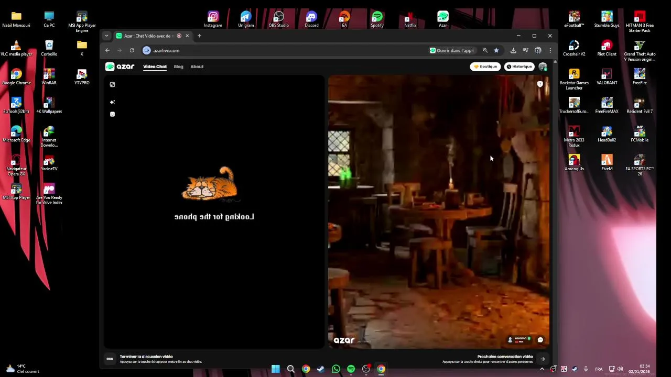671x377 pixels.
Task: Open the Historique history button
Action: pyautogui.click(x=519, y=66)
